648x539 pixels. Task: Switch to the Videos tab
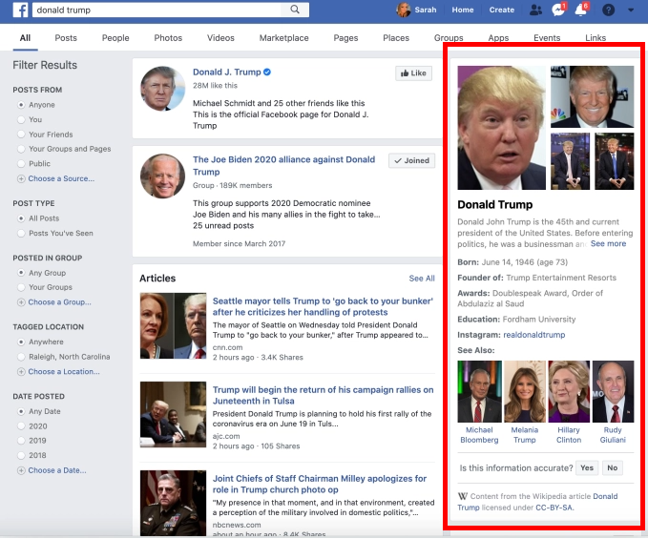pyautogui.click(x=220, y=38)
